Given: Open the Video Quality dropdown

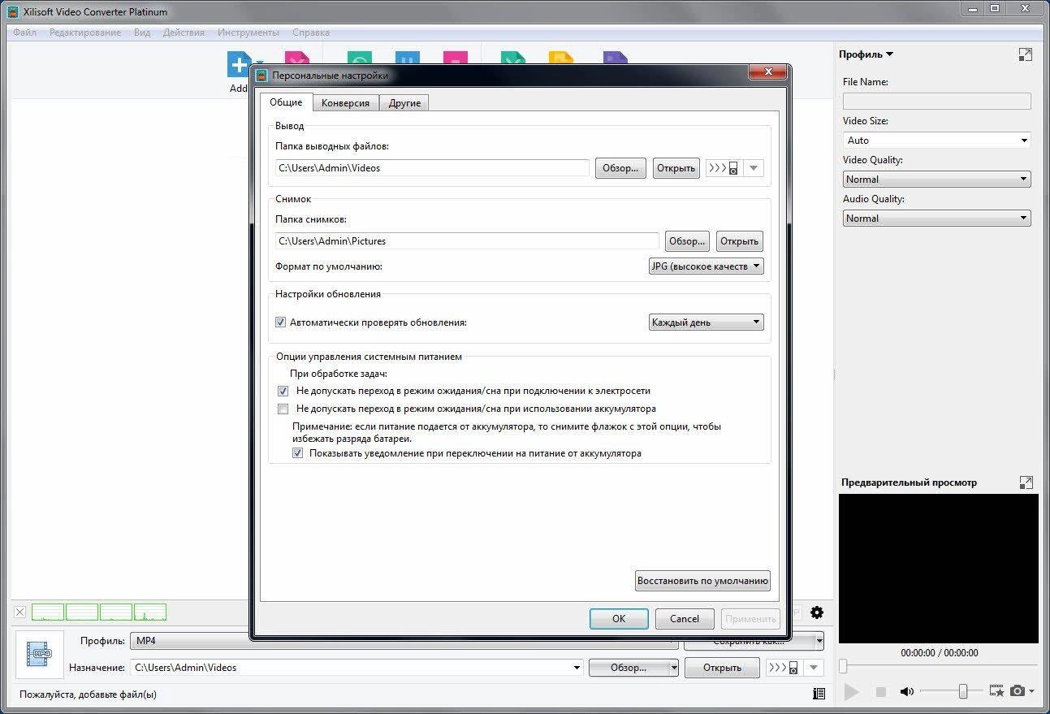Looking at the screenshot, I should coord(936,179).
